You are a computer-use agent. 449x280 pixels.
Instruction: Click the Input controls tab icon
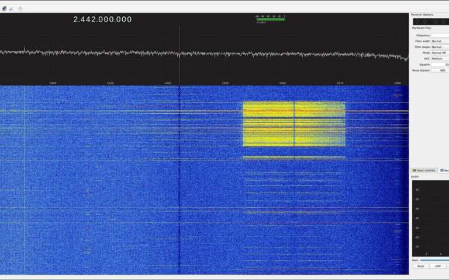click(415, 170)
